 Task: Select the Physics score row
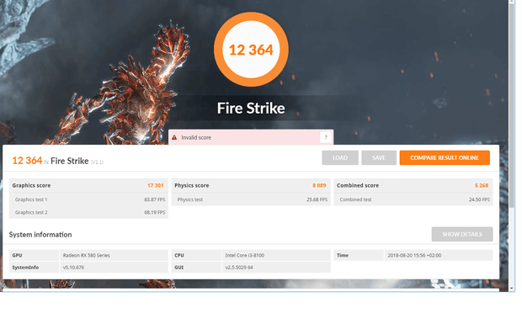coord(251,185)
